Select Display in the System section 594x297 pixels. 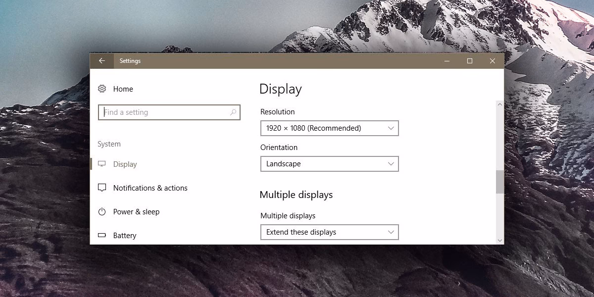(125, 164)
